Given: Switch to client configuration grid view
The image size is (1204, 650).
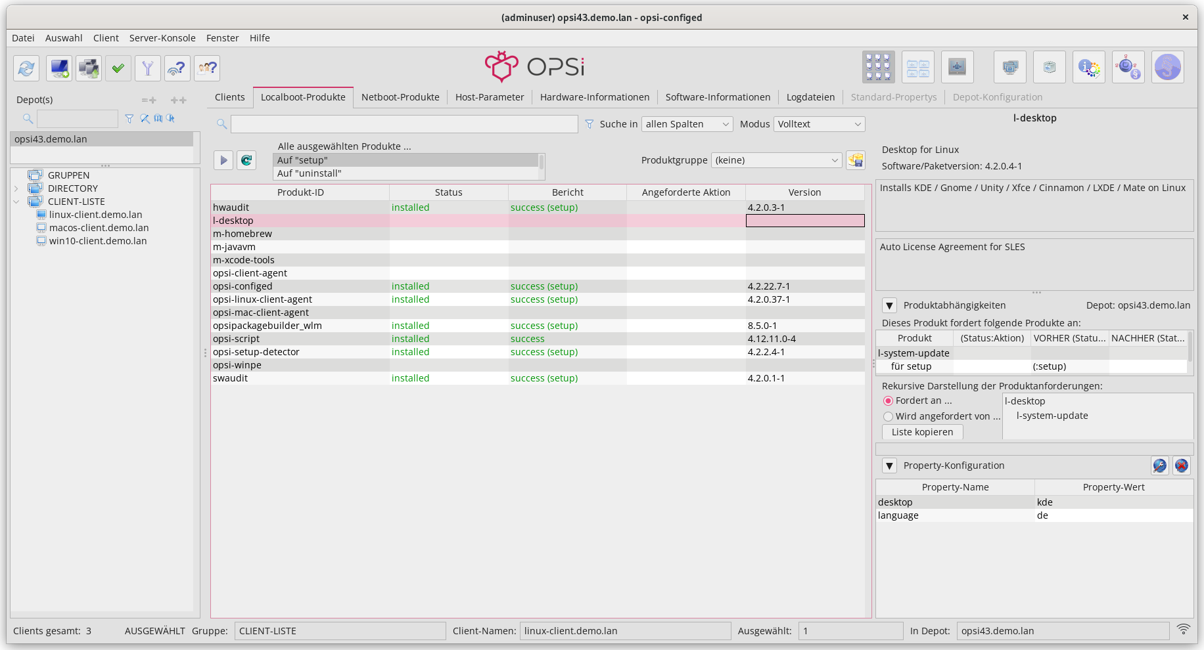Looking at the screenshot, I should pyautogui.click(x=879, y=67).
